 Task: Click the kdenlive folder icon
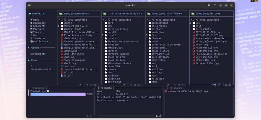pyautogui.click(x=150, y=69)
